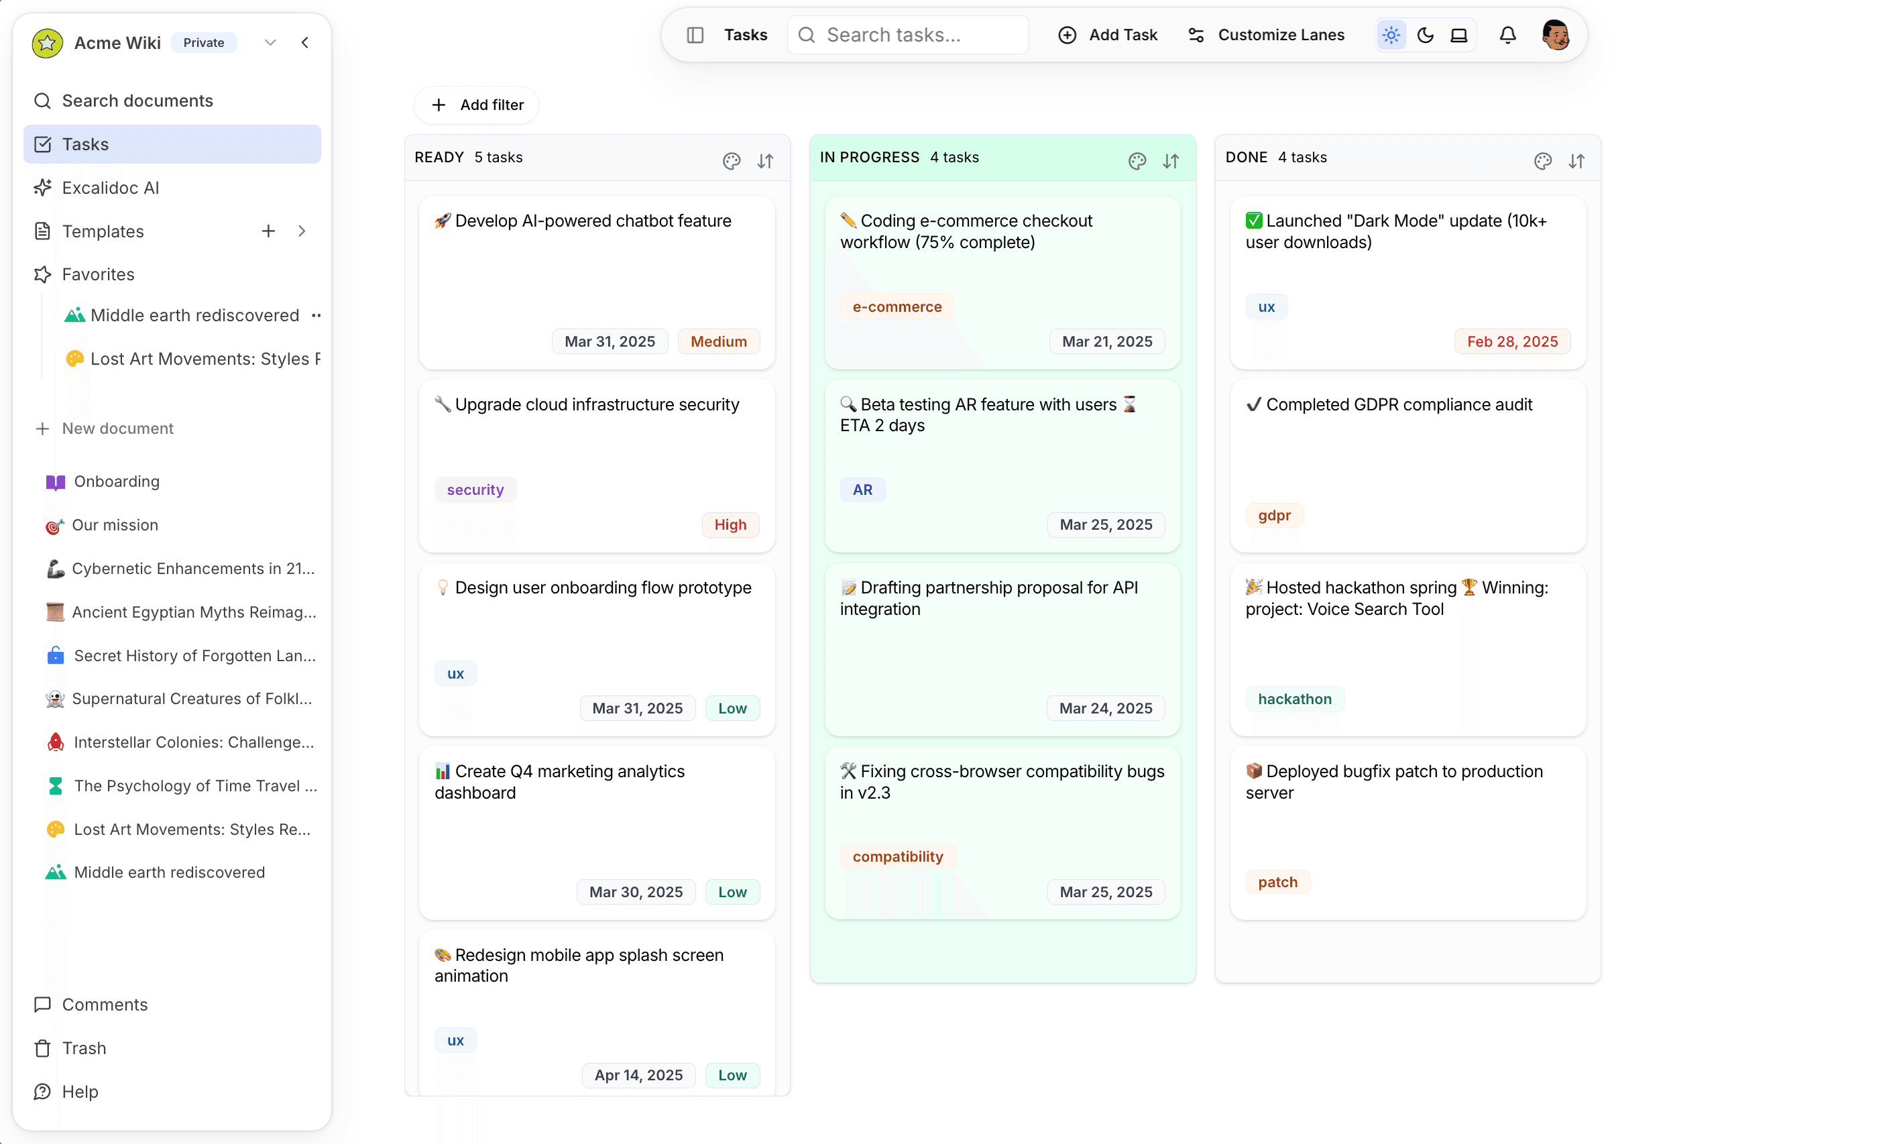This screenshot has width=1899, height=1144.
Task: Open the Trash from the sidebar
Action: (x=83, y=1047)
